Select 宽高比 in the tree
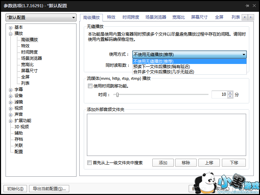260x195 pixels. click(27, 65)
